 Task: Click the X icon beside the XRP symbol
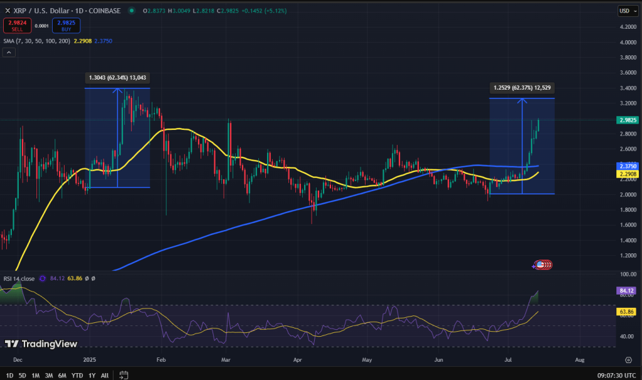click(8, 11)
